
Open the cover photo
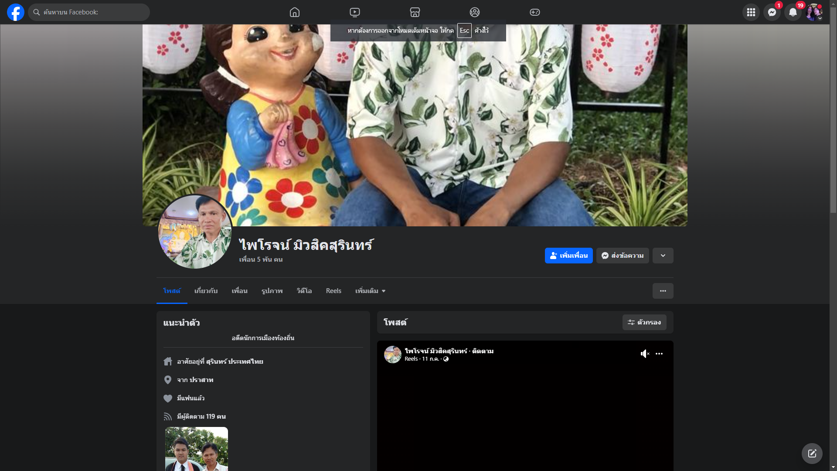pyautogui.click(x=415, y=125)
